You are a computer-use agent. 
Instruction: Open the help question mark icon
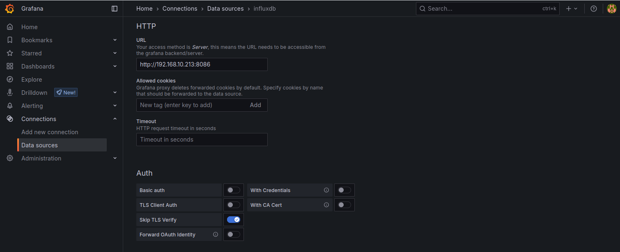(x=594, y=9)
